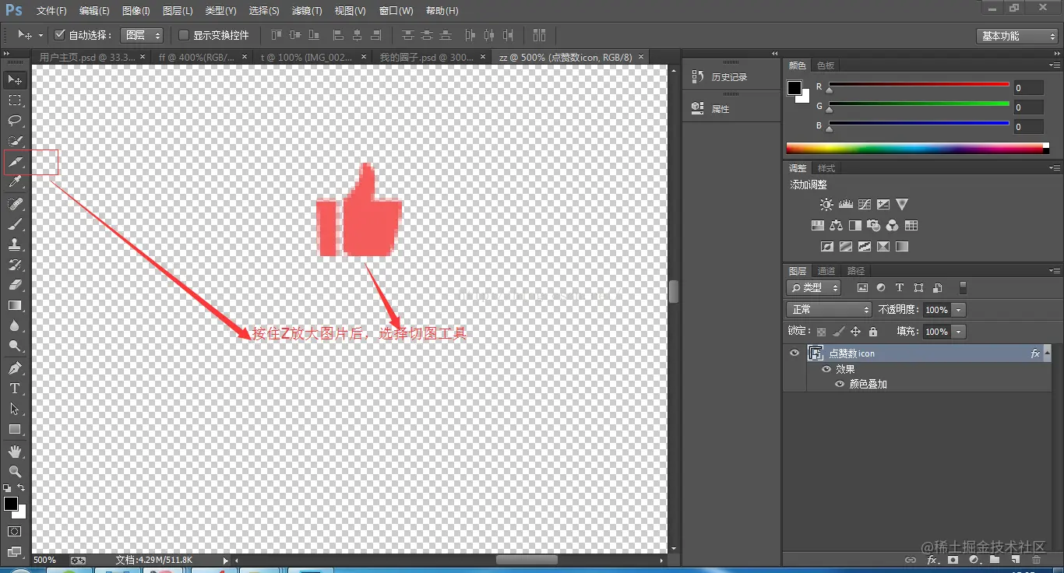Open the 填充 fill slider arrow
Screen dimensions: 1064x573
click(x=959, y=332)
